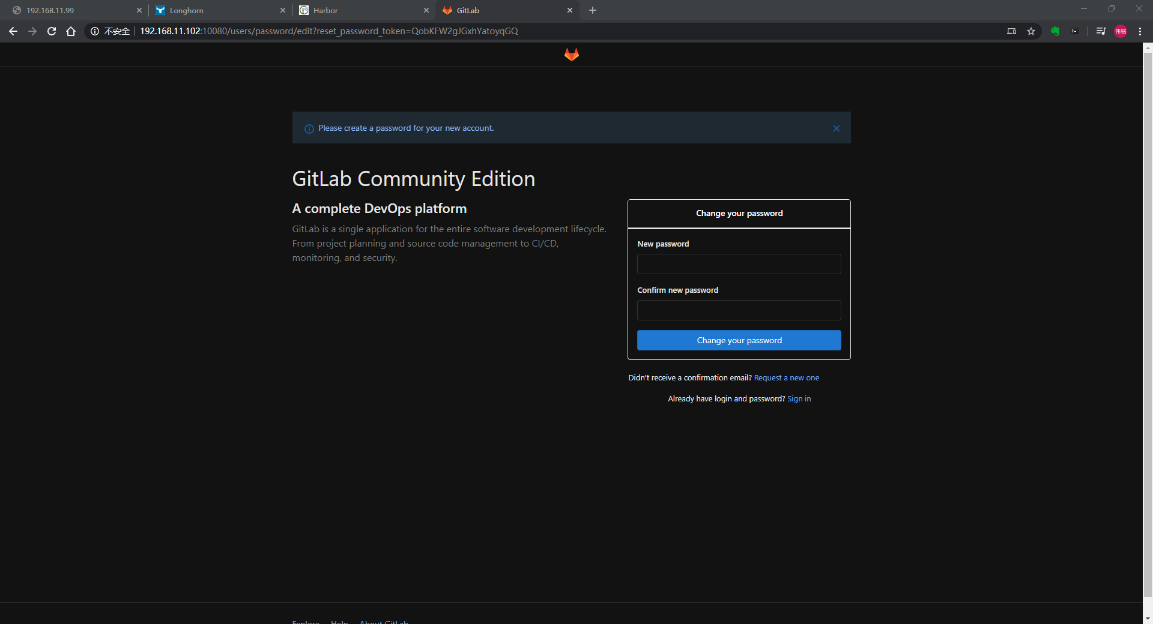Click the GitLab Community Edition heading
This screenshot has width=1153, height=624.
click(x=414, y=179)
